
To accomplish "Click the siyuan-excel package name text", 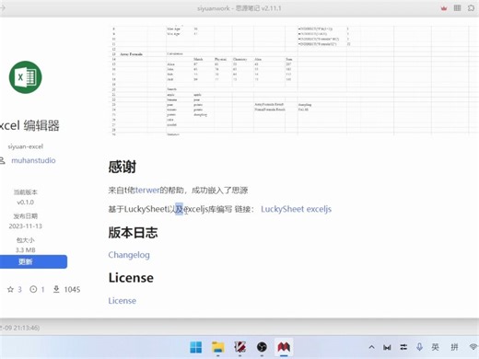I will coord(26,146).
